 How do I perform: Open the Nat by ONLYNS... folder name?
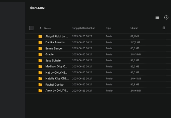point(57,72)
